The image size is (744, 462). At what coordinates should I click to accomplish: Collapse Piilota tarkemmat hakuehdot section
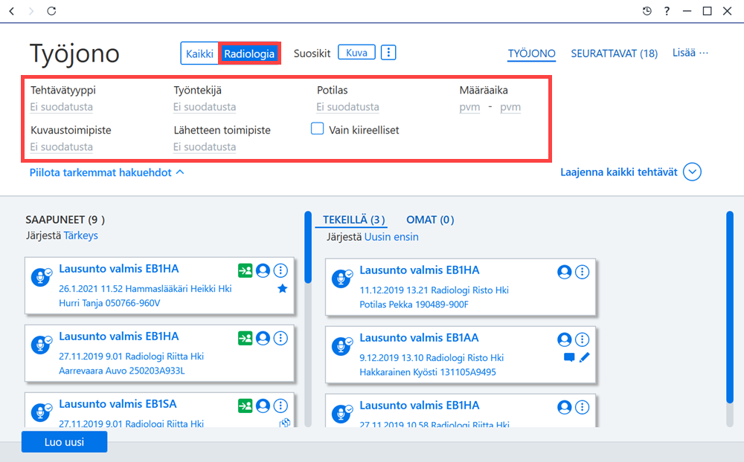(106, 172)
